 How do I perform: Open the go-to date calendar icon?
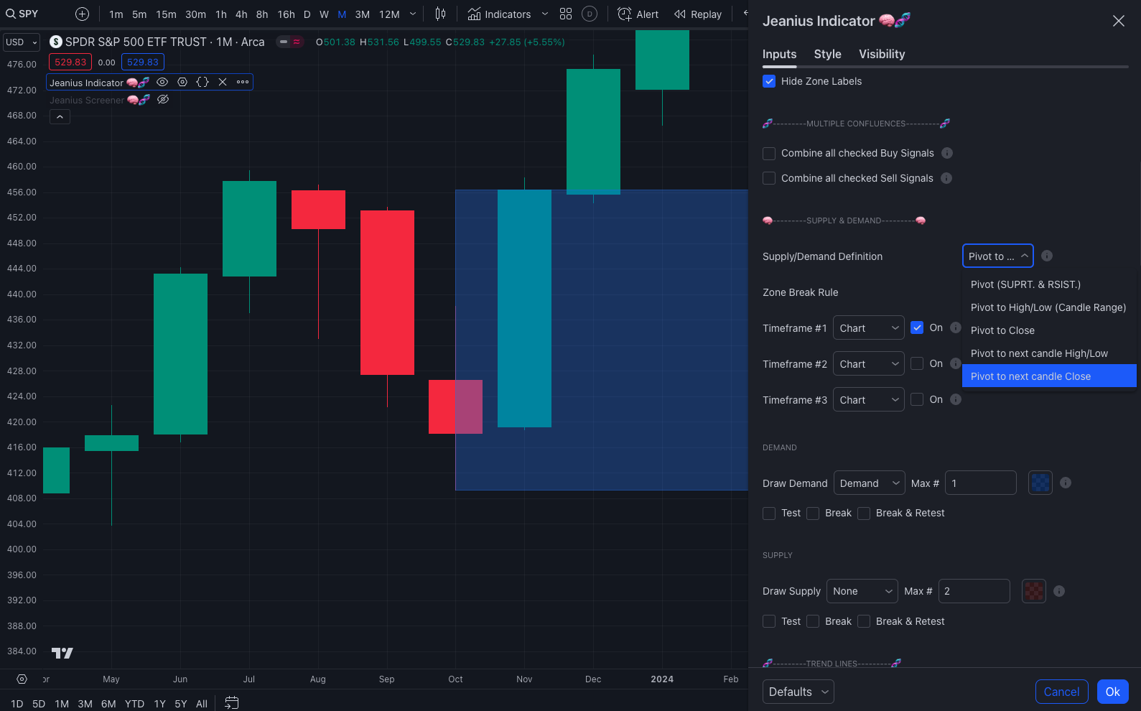point(231,702)
